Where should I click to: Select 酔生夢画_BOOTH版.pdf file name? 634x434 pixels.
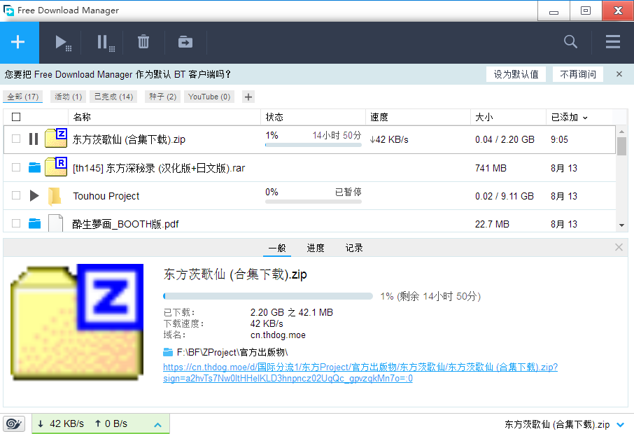click(125, 224)
